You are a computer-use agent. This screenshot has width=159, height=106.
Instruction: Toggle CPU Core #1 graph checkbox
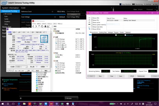pos(116,35)
